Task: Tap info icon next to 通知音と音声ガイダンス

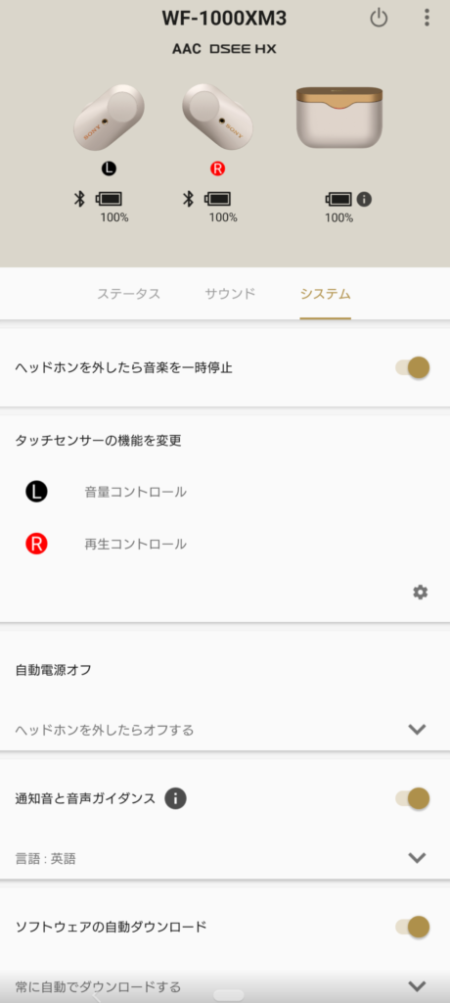Action: click(x=175, y=798)
